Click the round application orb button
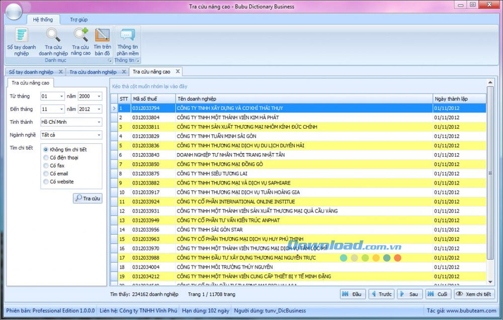This screenshot has width=503, height=320. pos(15,12)
